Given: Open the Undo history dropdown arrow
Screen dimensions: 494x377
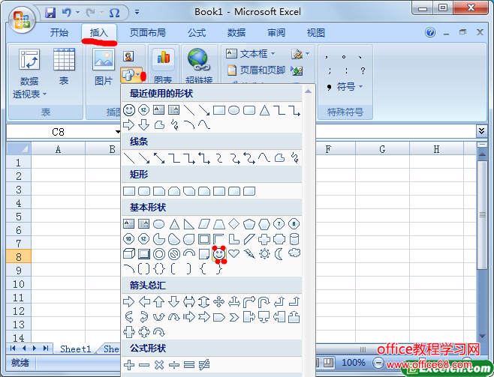Looking at the screenshot, I should 77,13.
